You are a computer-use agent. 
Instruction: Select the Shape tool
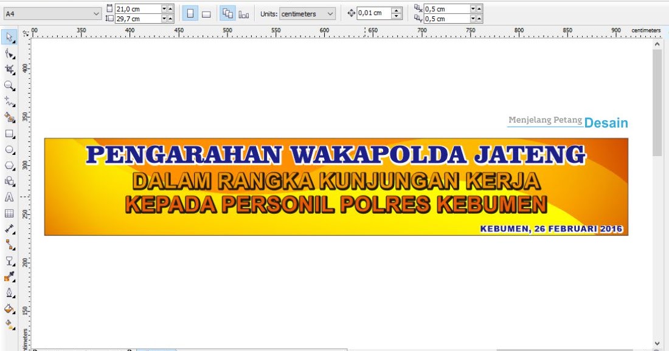9,53
